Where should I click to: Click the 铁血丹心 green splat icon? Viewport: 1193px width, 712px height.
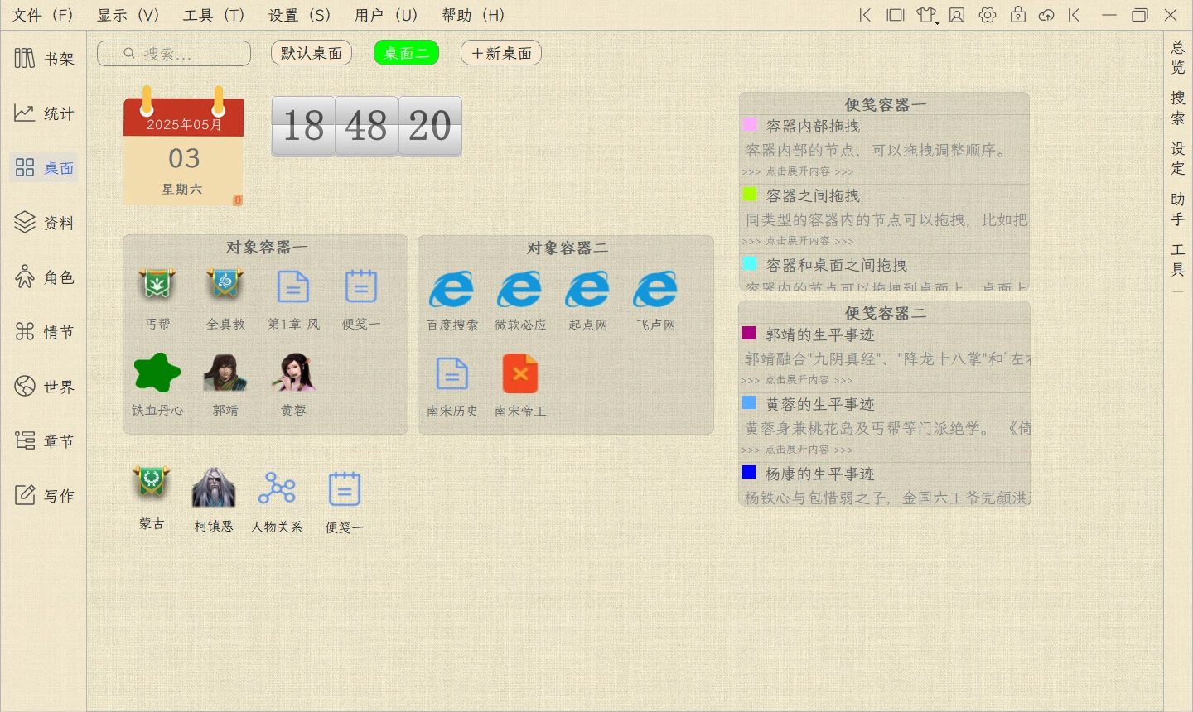(157, 373)
